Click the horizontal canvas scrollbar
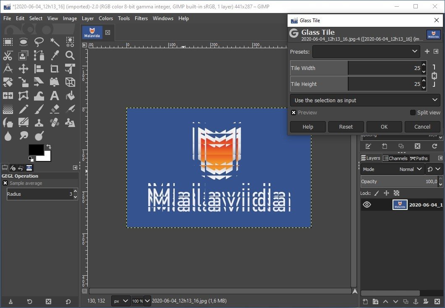Image resolution: width=445 pixels, height=308 pixels. click(220, 291)
